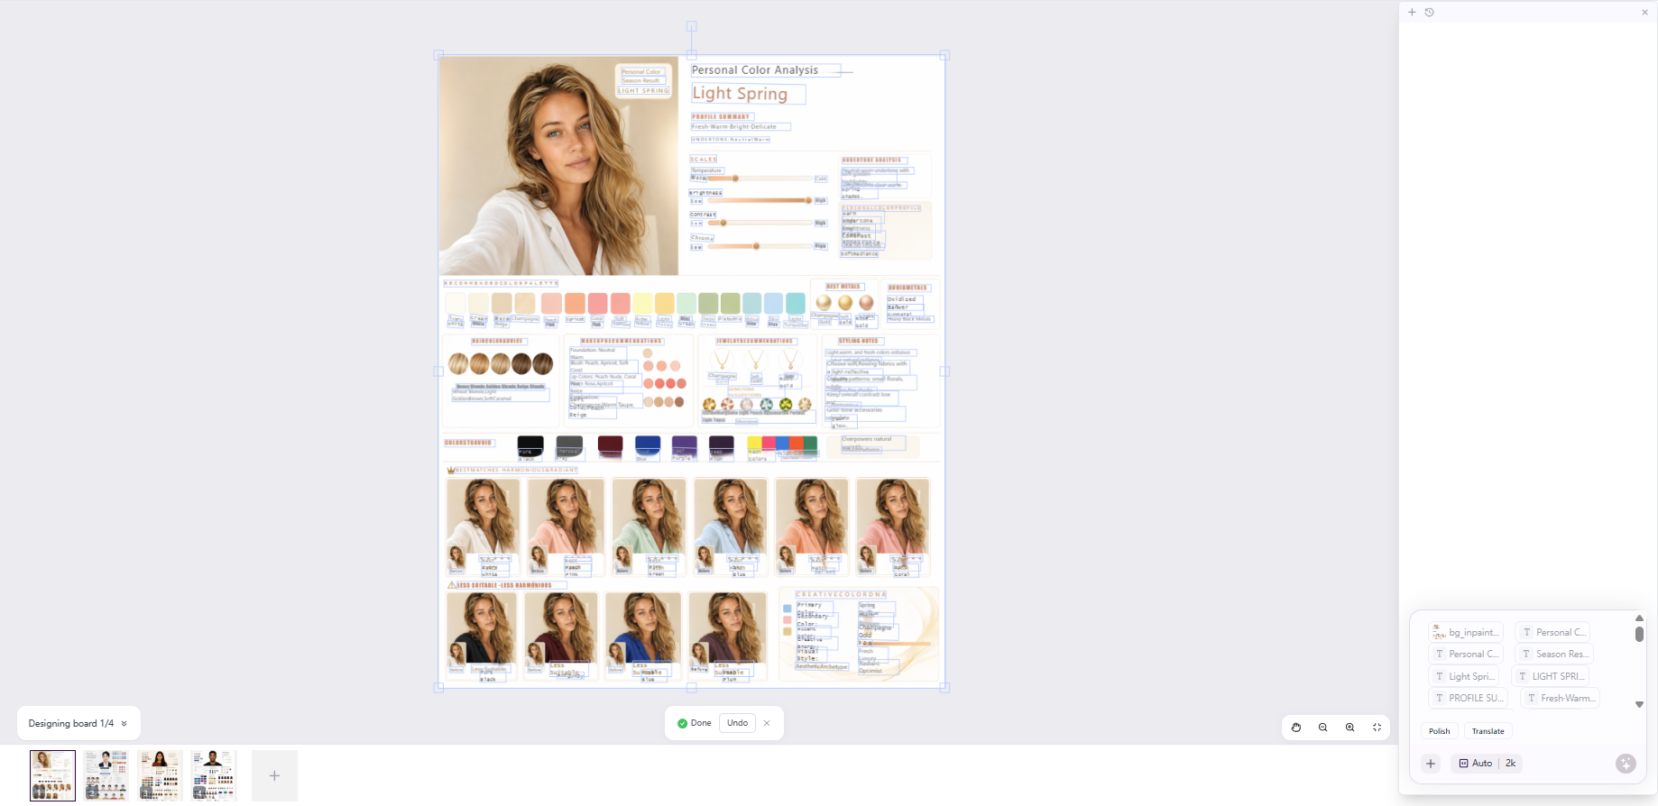Click the Brightness scale slider knob
The image size is (1658, 806).
click(808, 200)
